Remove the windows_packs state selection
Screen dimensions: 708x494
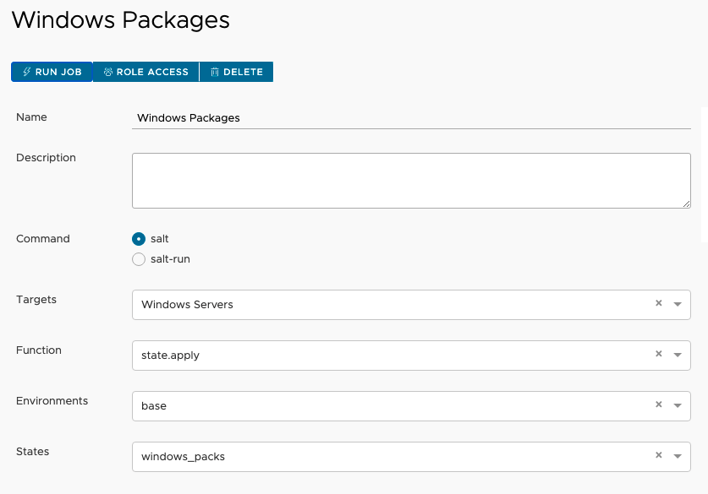[x=658, y=456]
